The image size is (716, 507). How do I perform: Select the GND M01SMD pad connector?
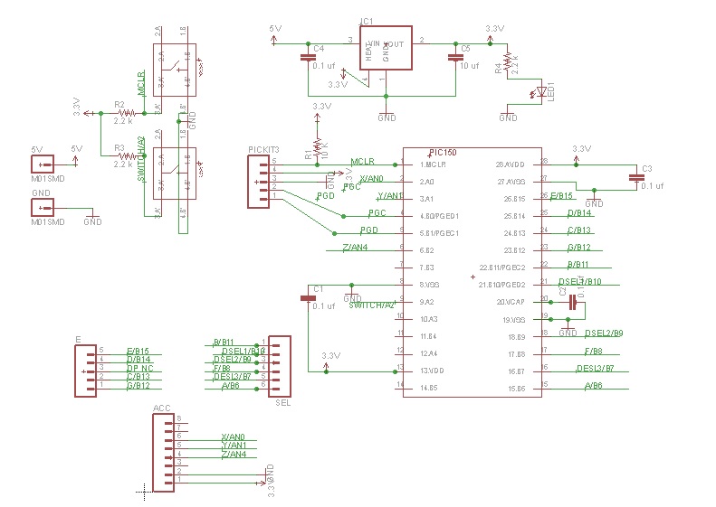pyautogui.click(x=43, y=207)
